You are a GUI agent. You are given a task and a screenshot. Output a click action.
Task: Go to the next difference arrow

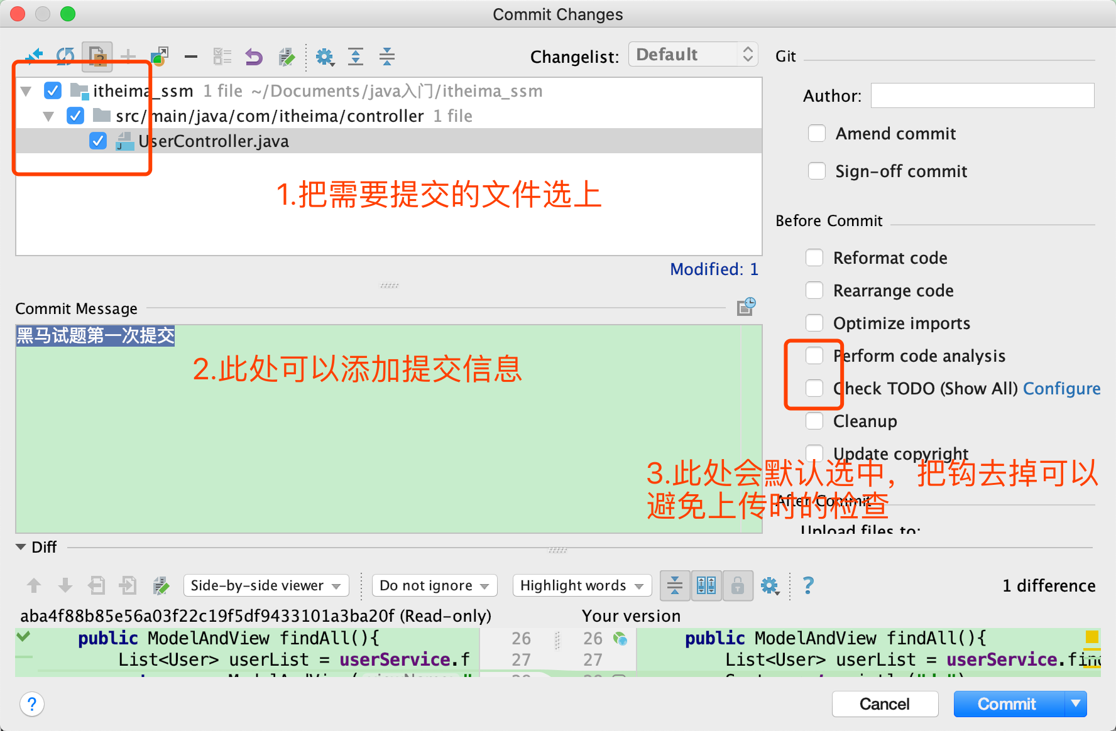(65, 586)
